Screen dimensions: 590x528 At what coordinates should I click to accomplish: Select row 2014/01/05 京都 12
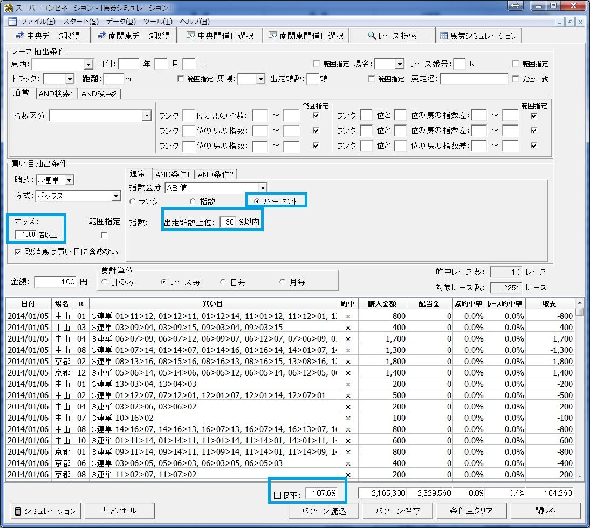(290, 373)
